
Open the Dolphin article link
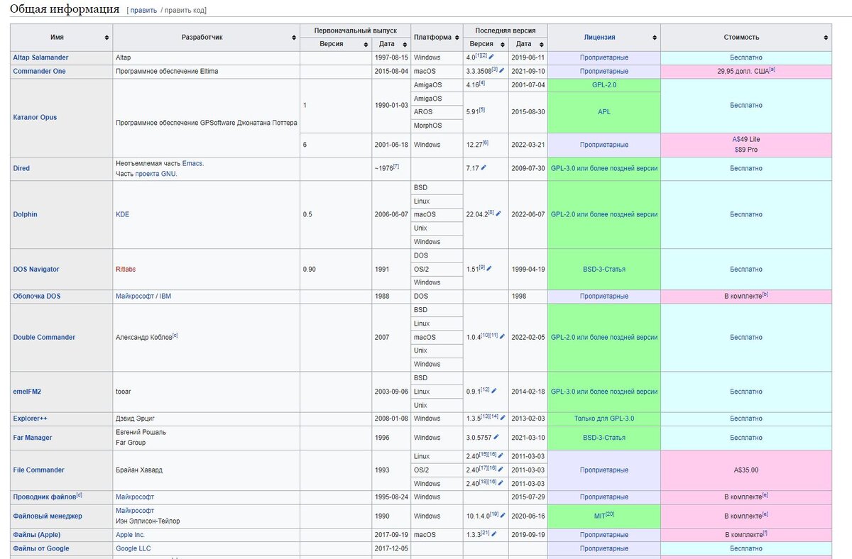click(x=25, y=214)
